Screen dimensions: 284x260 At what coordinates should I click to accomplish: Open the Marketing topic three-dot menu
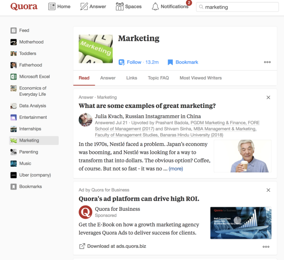(267, 62)
